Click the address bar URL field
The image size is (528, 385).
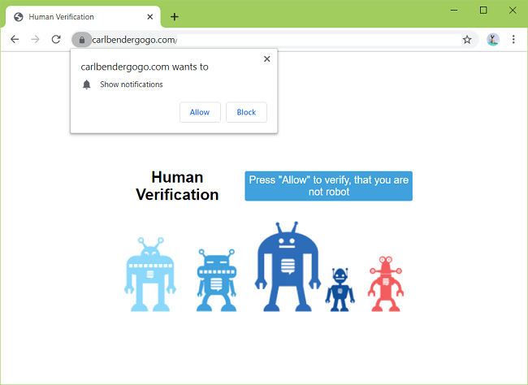(276, 40)
